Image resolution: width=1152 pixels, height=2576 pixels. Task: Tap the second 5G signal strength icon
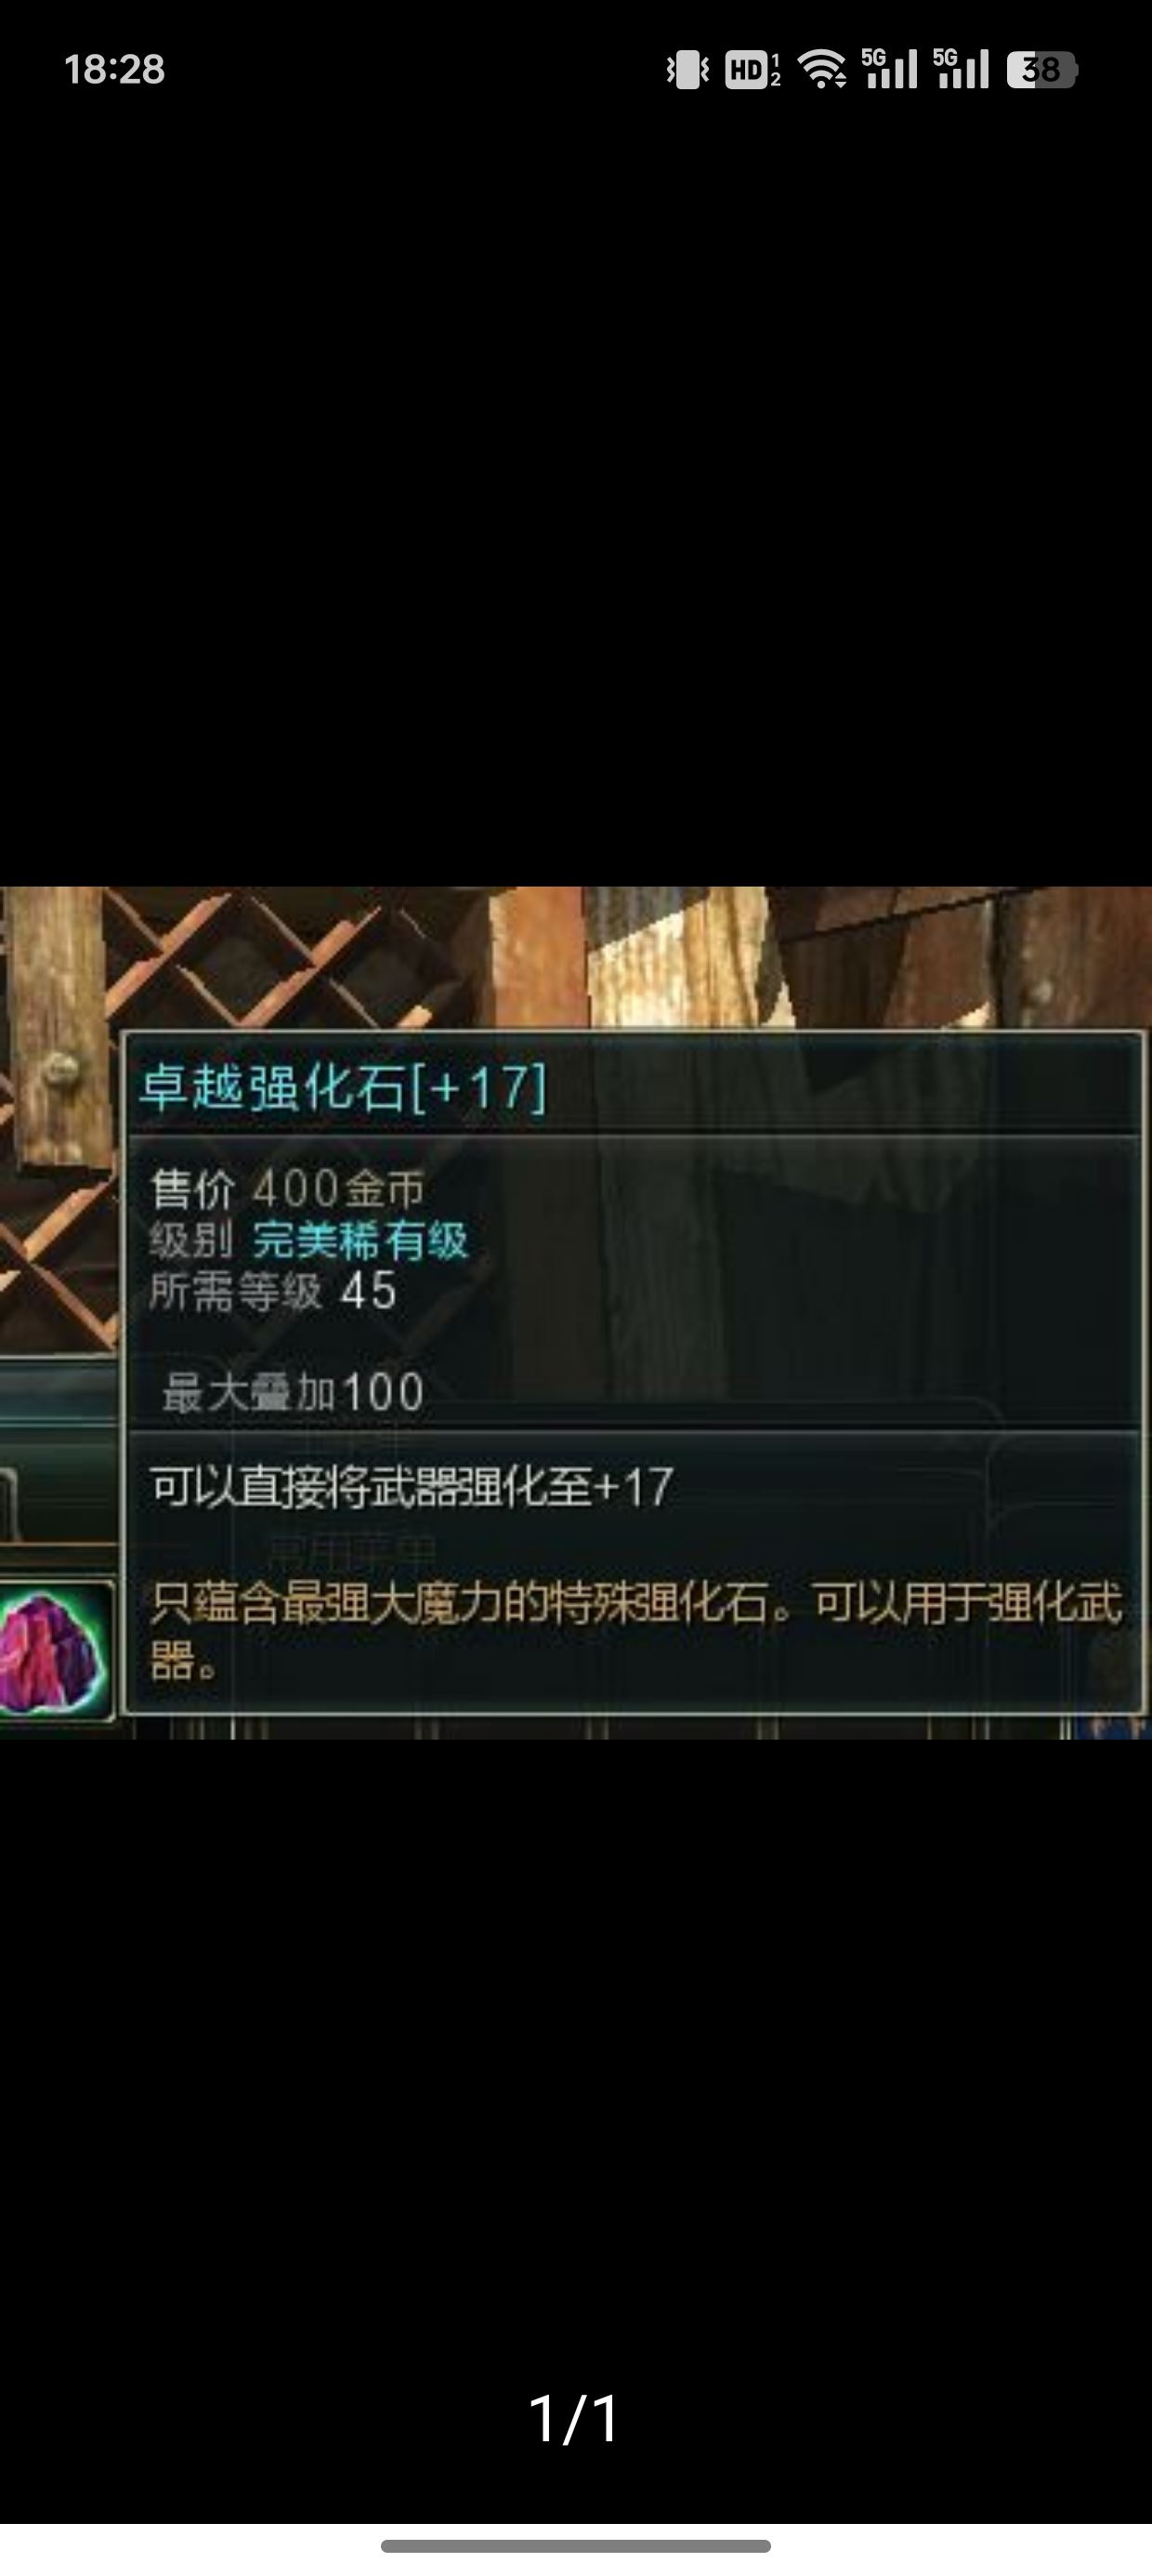(961, 69)
